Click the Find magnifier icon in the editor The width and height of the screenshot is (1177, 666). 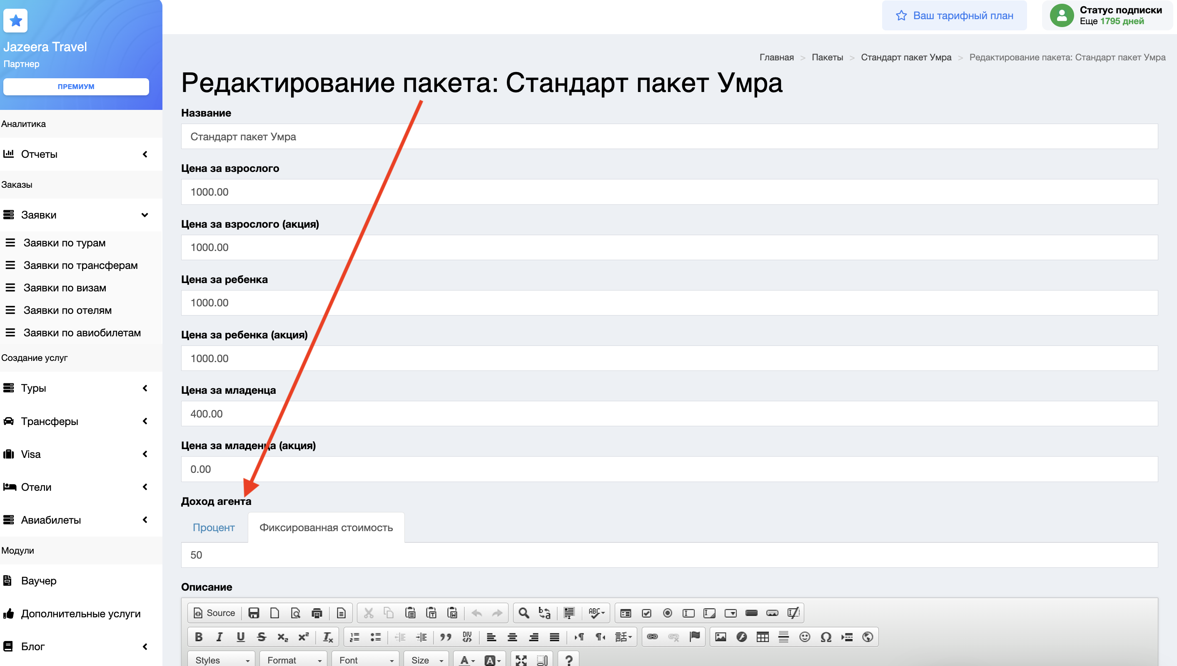524,613
